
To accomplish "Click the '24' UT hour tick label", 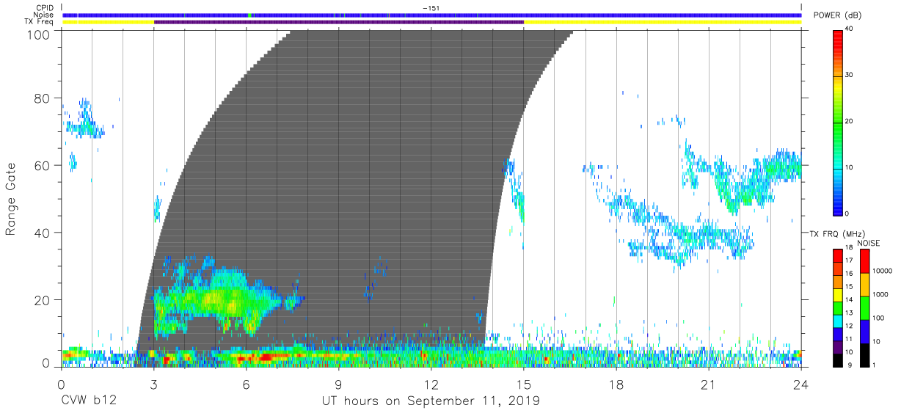I will (x=800, y=384).
